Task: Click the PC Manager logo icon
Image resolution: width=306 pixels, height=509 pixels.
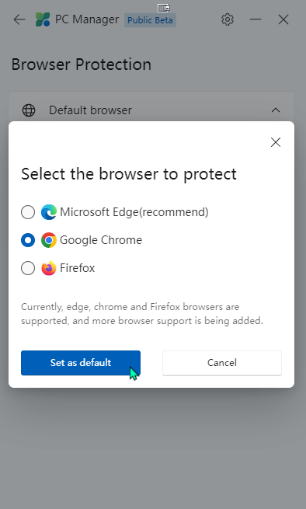Action: 43,19
